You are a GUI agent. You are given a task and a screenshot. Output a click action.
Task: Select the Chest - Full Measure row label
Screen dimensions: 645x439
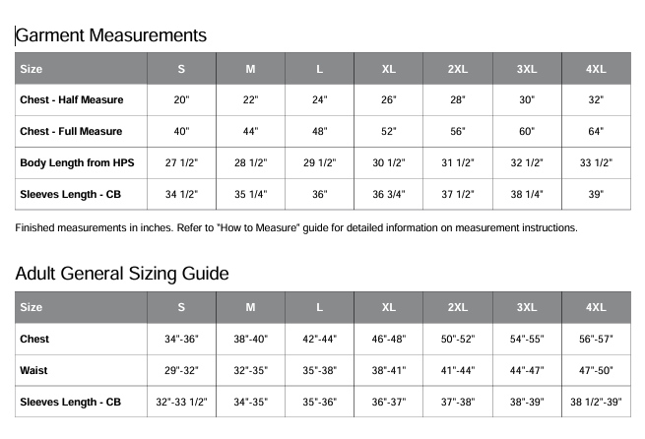tap(71, 131)
